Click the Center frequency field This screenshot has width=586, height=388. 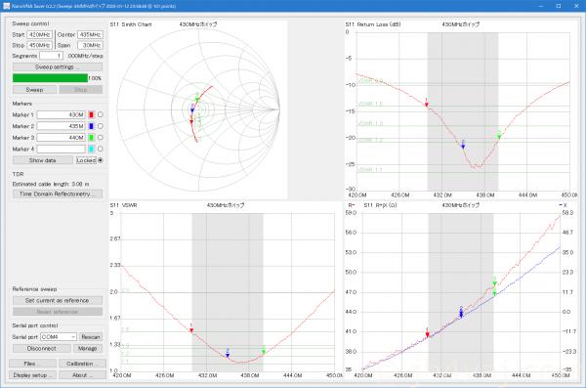tap(90, 34)
